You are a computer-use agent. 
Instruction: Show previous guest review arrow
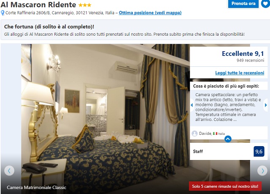coord(192,105)
